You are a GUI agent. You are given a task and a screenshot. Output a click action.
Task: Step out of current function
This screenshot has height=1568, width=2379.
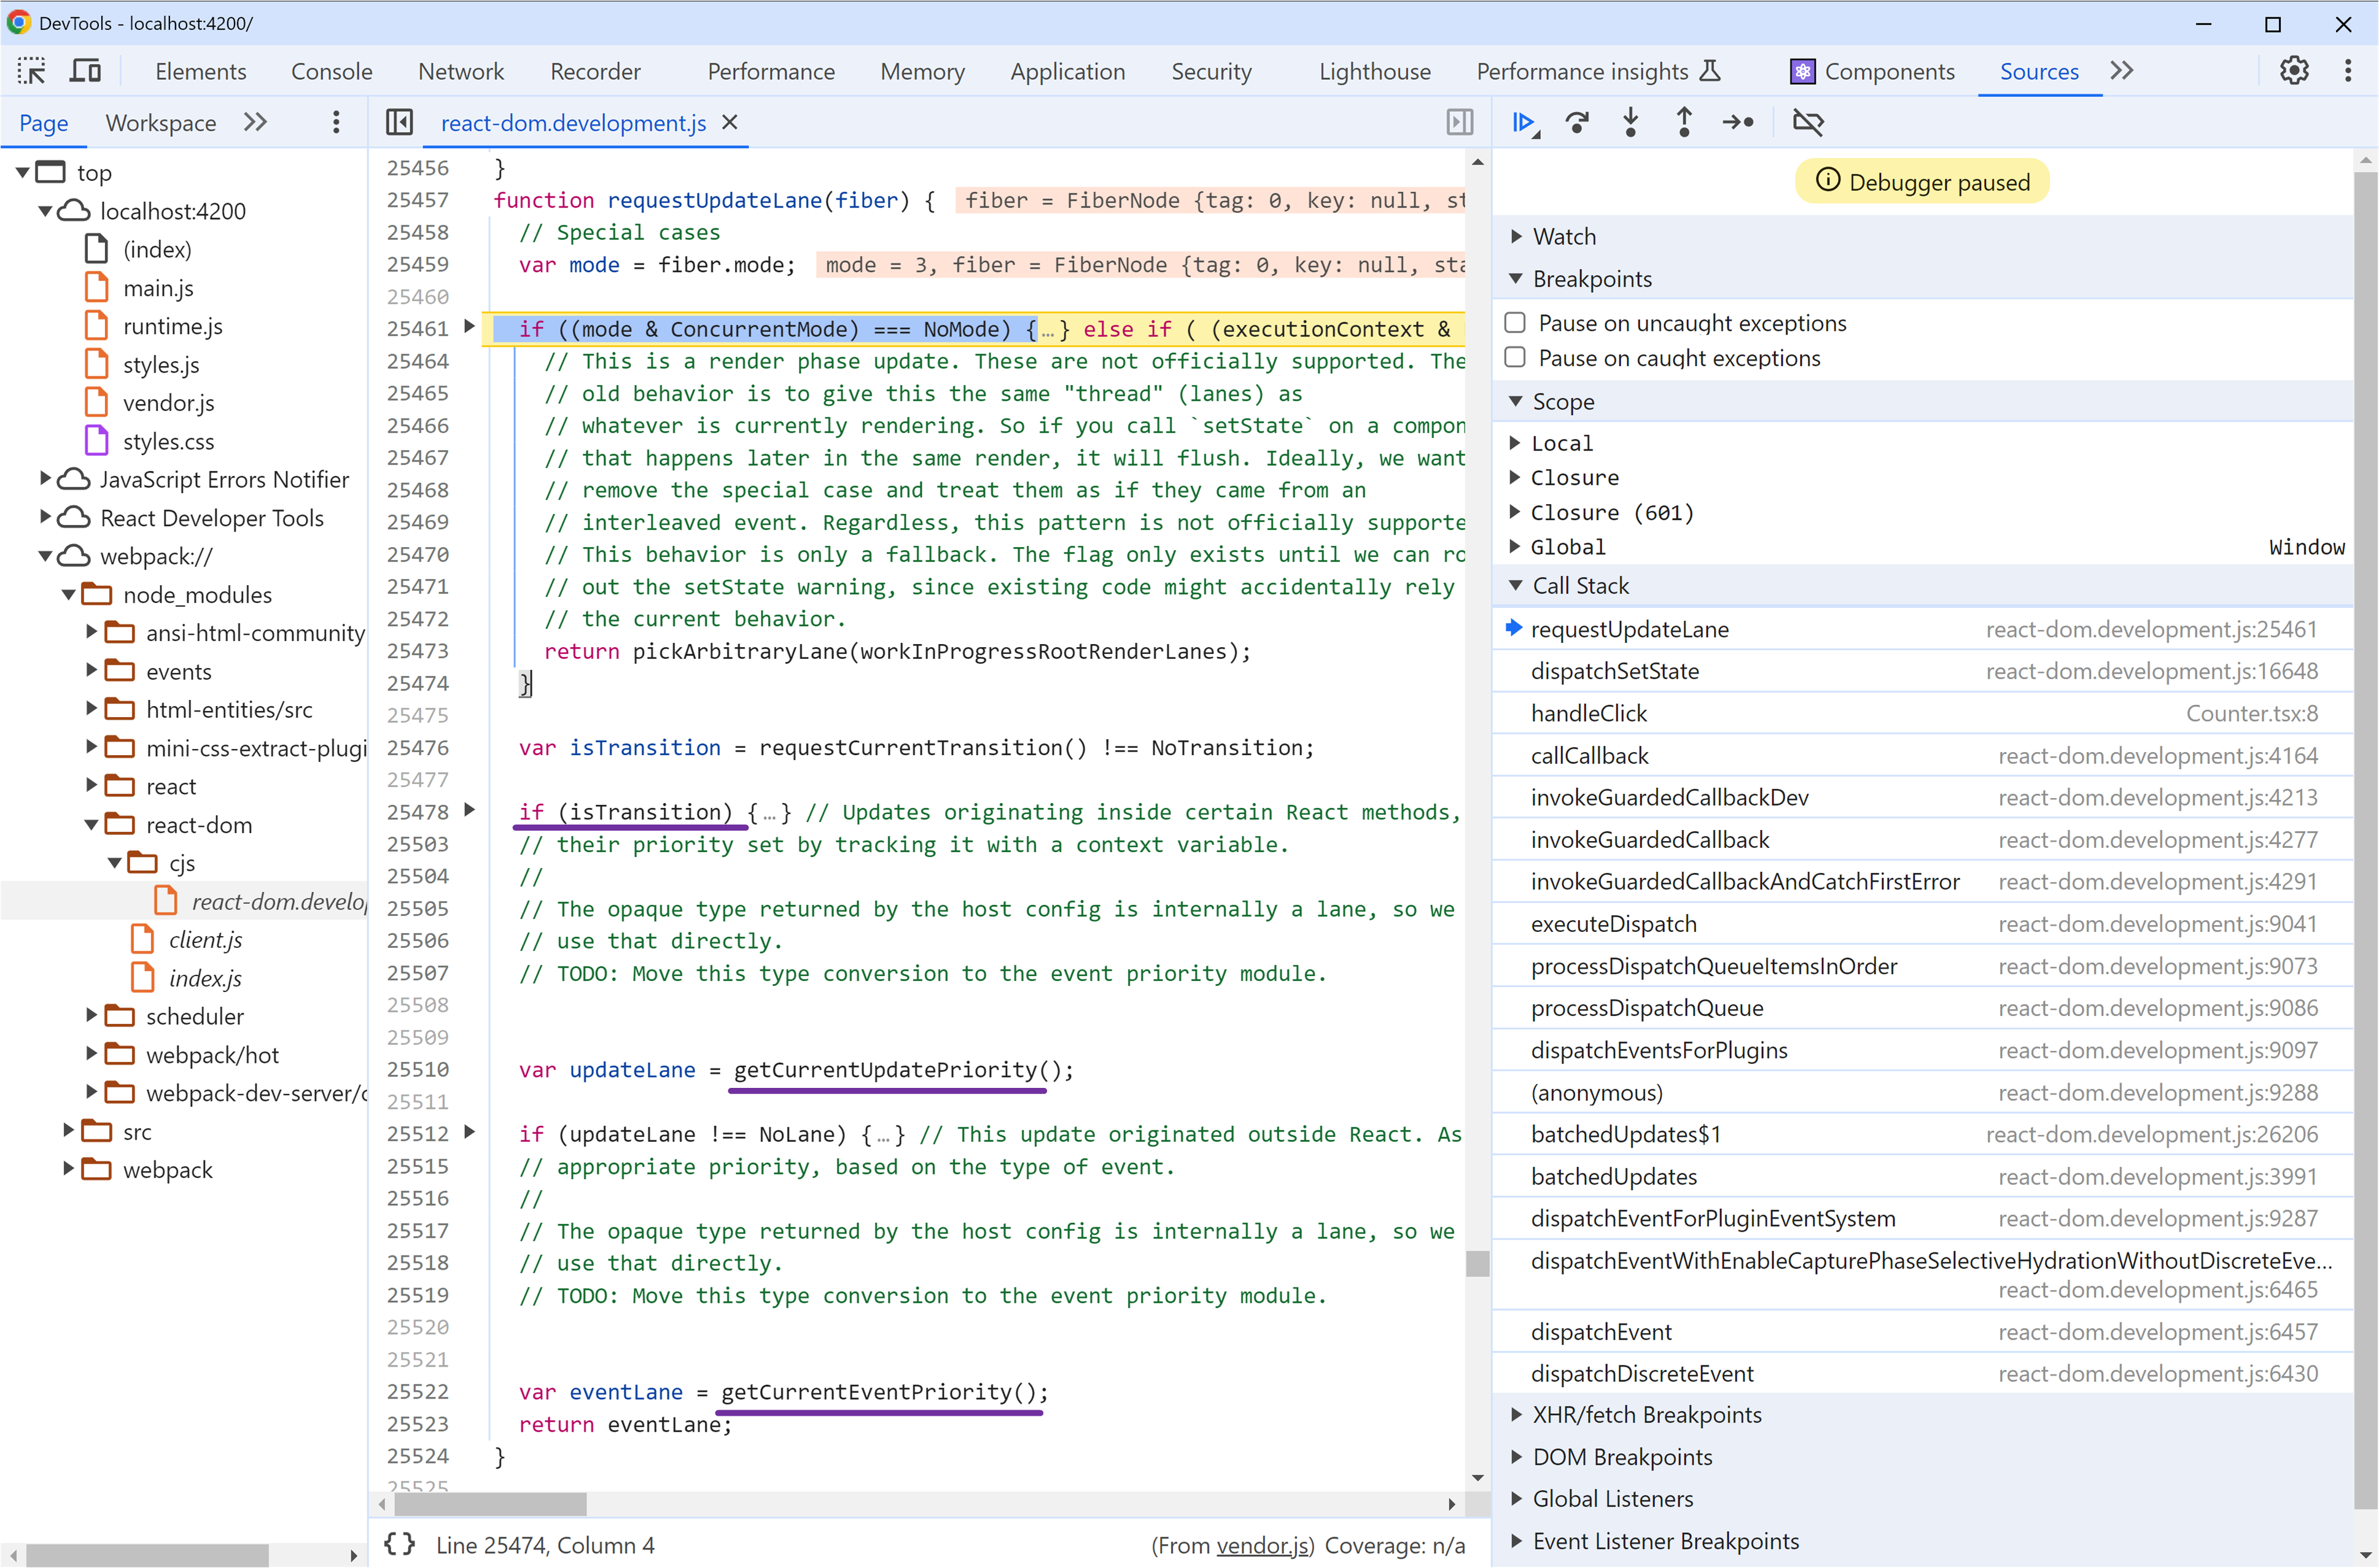click(1684, 123)
